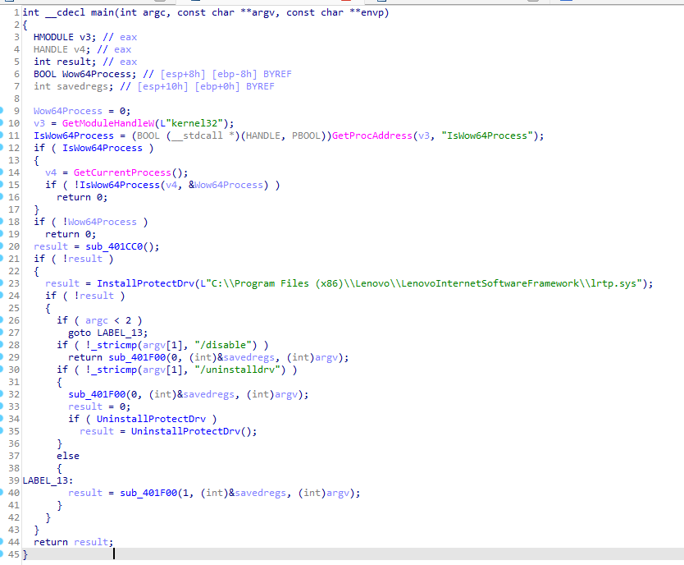Click line number 45 in the gutter
684x565 pixels.
(x=14, y=554)
